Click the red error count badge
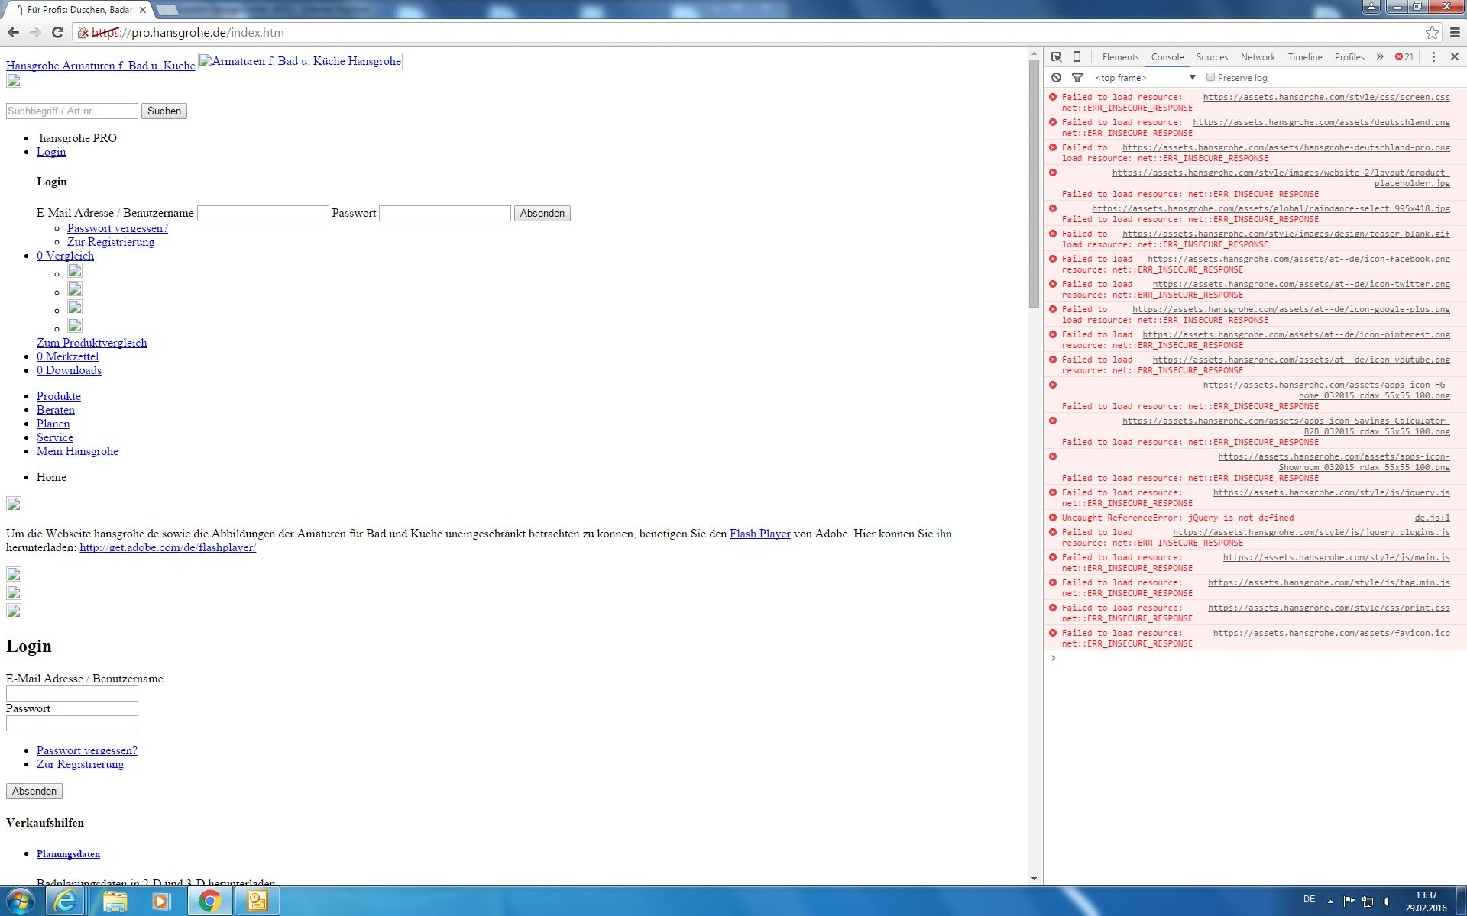 (1404, 57)
